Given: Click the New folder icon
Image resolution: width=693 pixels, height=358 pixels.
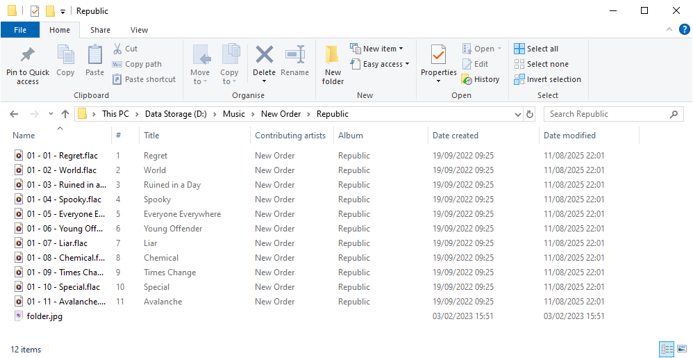Looking at the screenshot, I should [333, 55].
